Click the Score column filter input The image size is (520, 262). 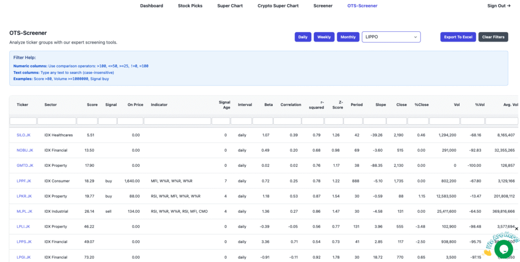pyautogui.click(x=87, y=121)
